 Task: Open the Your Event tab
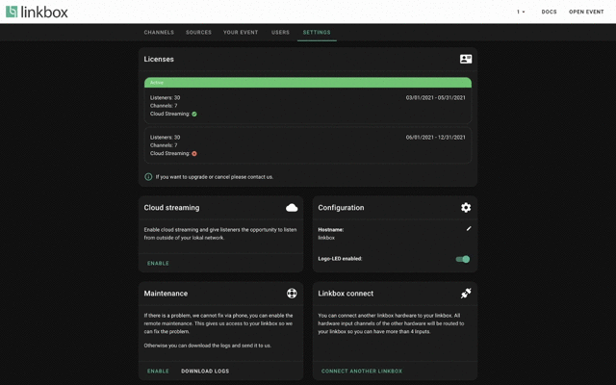[241, 32]
